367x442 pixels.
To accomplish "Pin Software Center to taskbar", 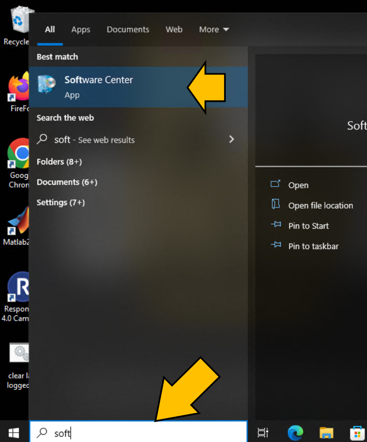I will (313, 246).
